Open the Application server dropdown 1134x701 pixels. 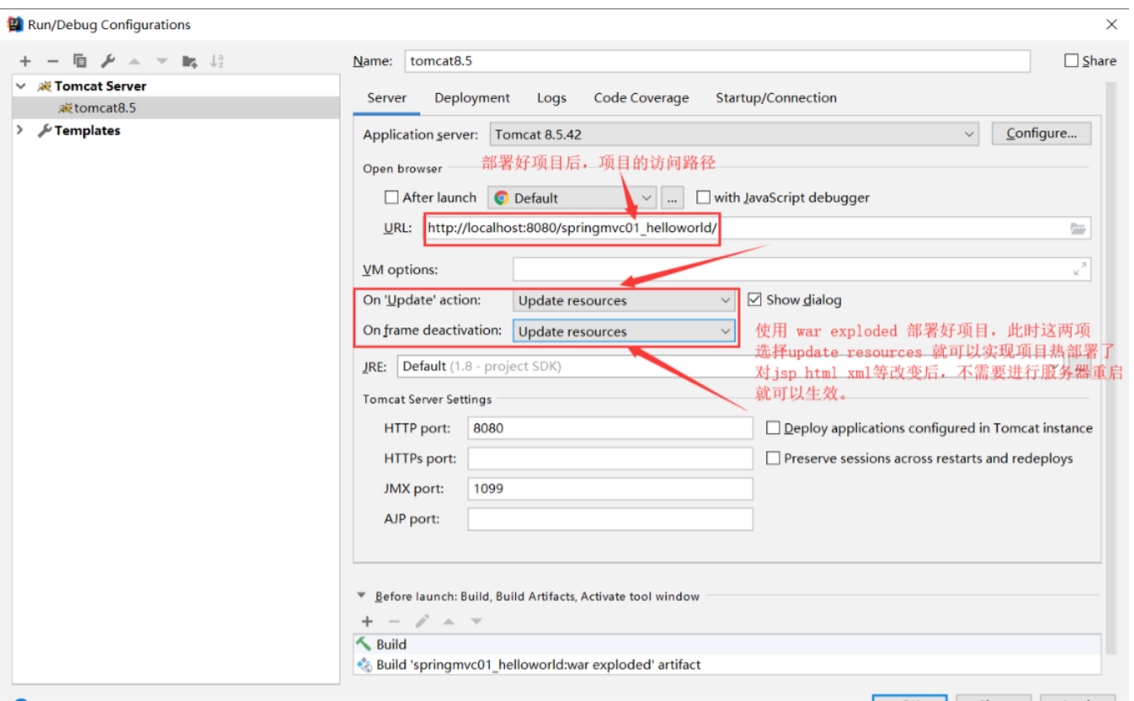[x=733, y=134]
